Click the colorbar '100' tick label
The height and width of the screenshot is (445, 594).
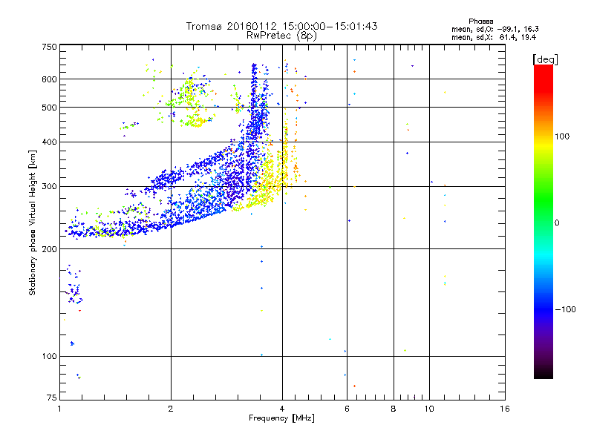(x=562, y=136)
